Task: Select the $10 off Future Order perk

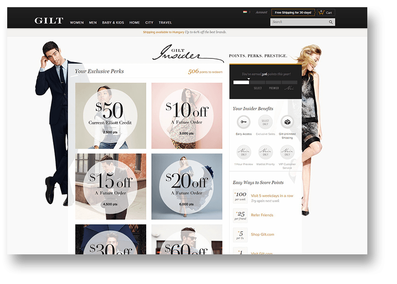Action: point(187,116)
